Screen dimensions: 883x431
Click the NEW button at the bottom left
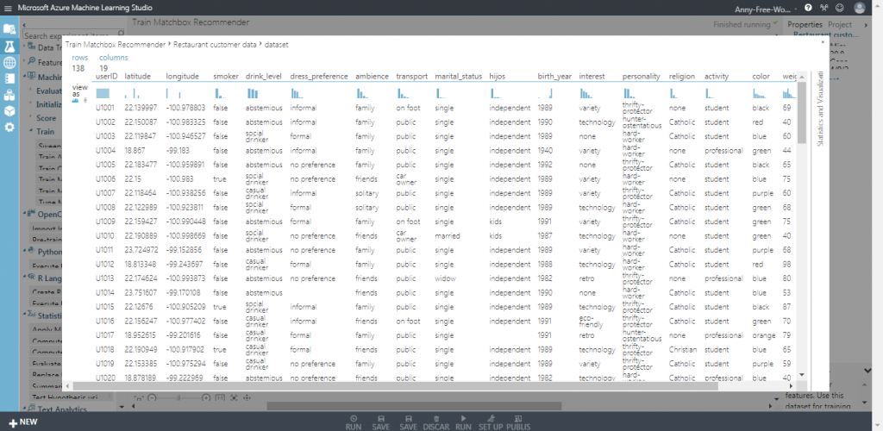coord(23,422)
